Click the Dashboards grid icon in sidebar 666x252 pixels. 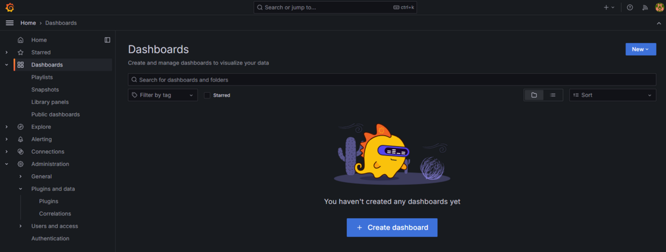[21, 65]
